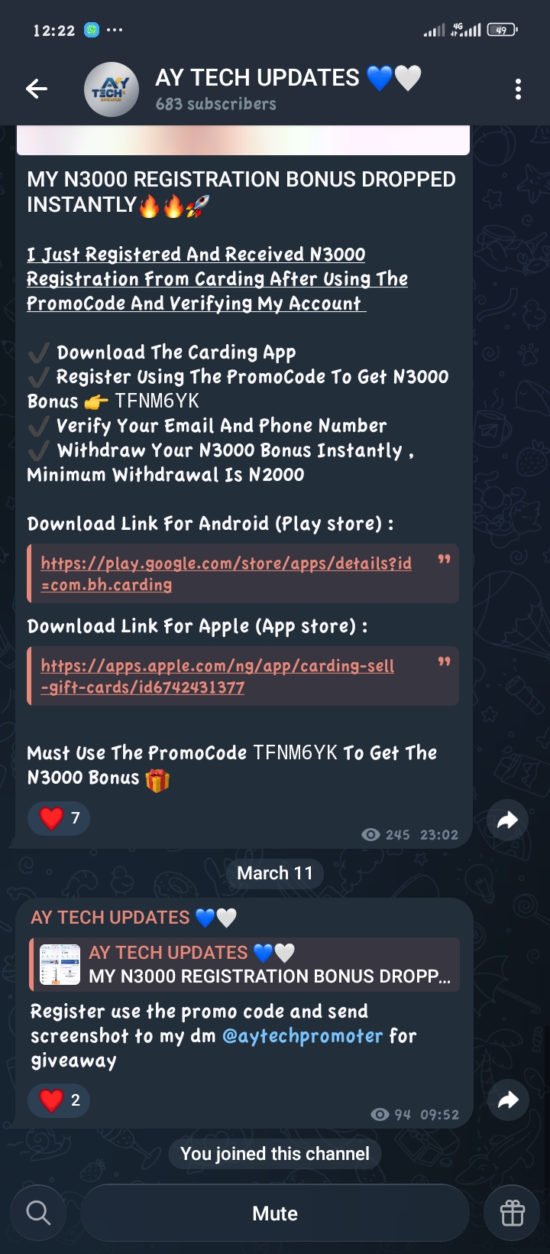
Task: Open the Play Store carding link
Action: tap(226, 574)
